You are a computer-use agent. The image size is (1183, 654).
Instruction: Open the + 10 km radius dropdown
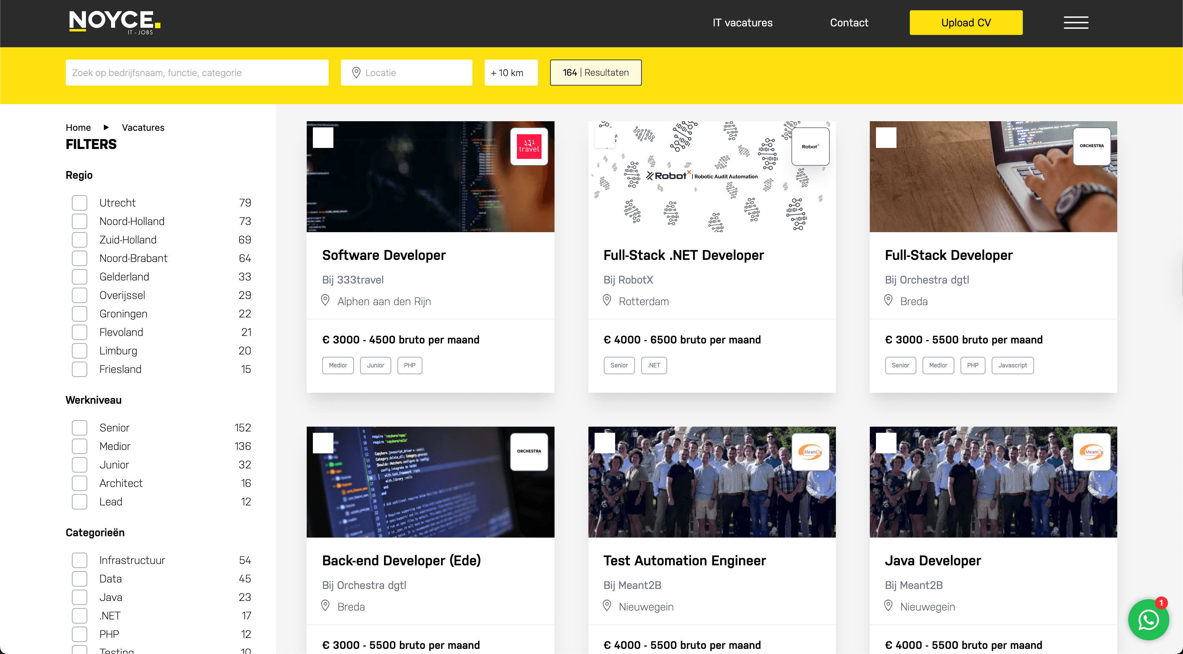click(x=511, y=73)
